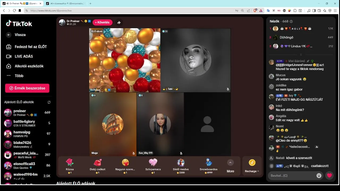Open Leo AI sparkle icon
340x191 pixels.
pos(325,11)
